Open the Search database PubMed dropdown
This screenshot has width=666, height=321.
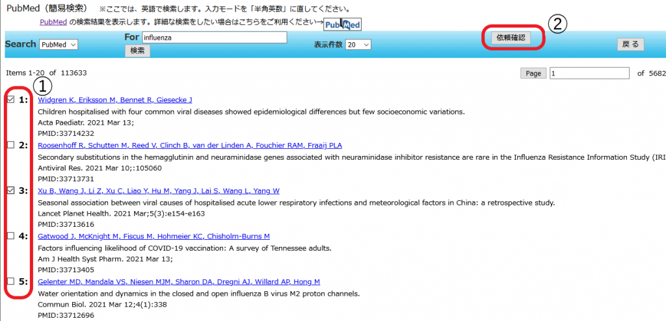click(x=59, y=45)
